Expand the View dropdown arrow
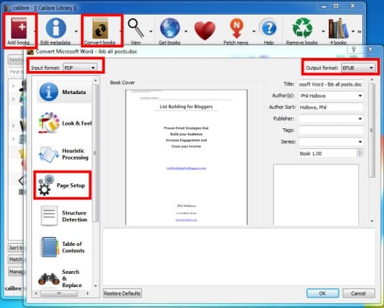384x308 pixels. tap(151, 31)
